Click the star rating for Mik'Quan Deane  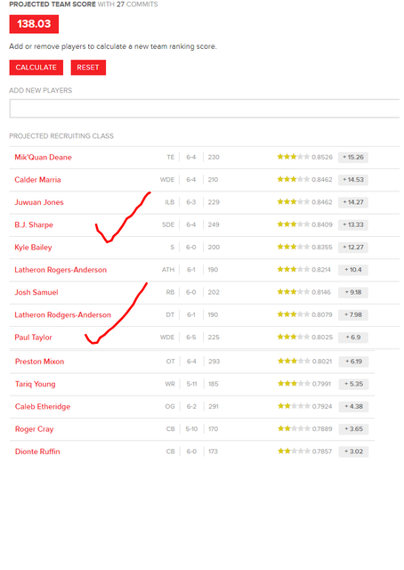(x=293, y=157)
